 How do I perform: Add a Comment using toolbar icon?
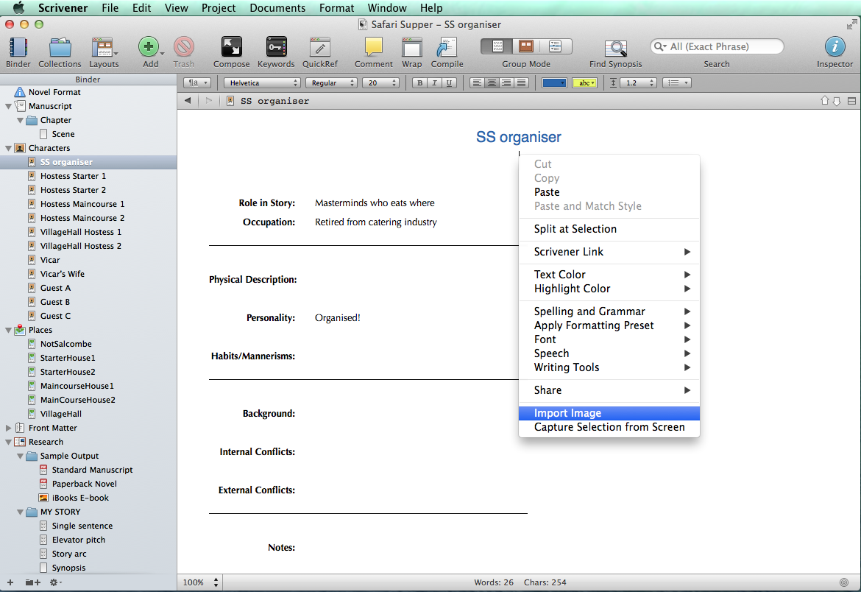tap(373, 46)
